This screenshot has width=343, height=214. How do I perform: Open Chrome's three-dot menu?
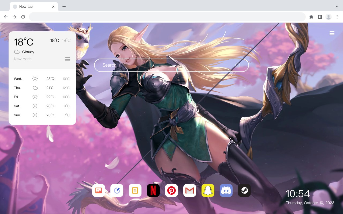click(337, 17)
